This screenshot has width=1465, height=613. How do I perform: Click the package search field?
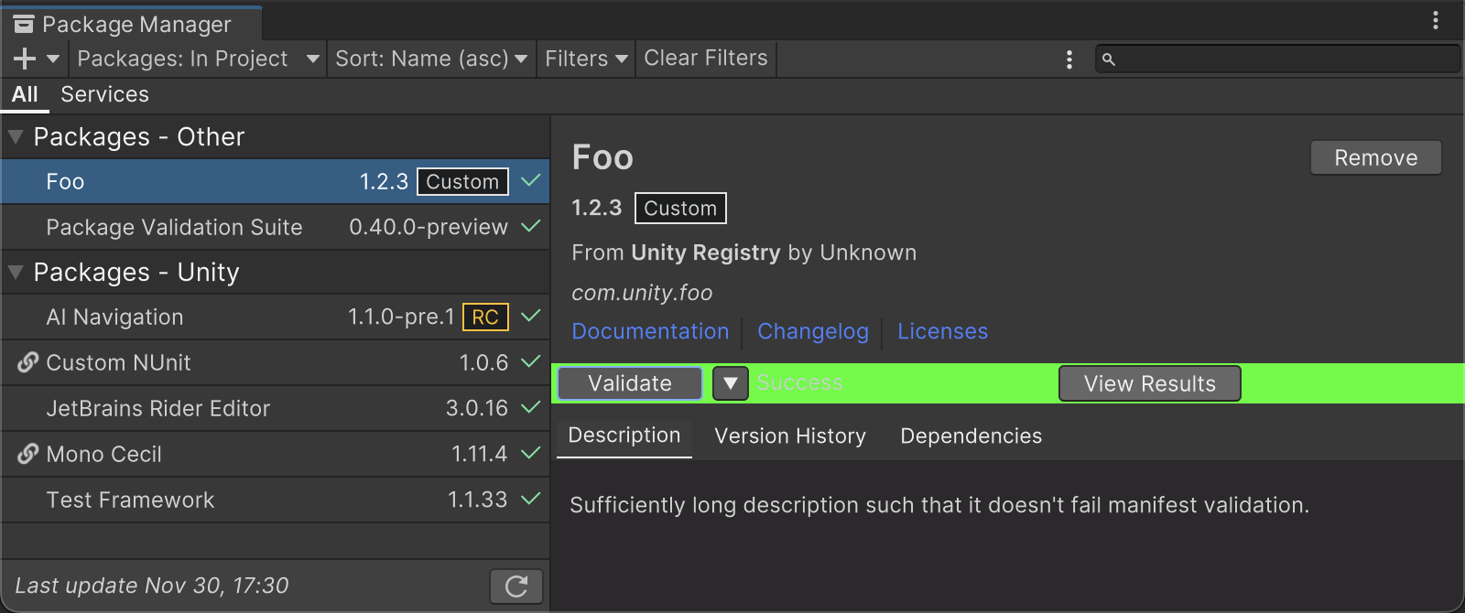1282,59
